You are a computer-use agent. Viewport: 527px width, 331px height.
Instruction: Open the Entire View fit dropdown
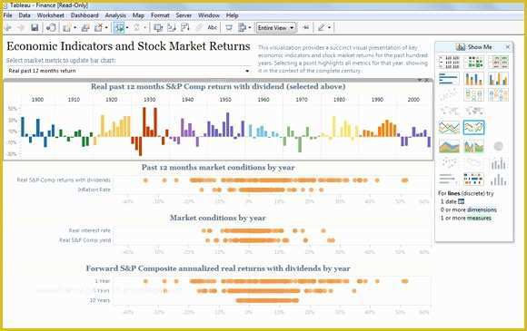click(x=276, y=28)
